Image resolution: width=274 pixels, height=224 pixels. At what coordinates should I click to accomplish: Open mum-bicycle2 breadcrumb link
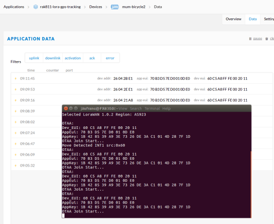(134, 7)
